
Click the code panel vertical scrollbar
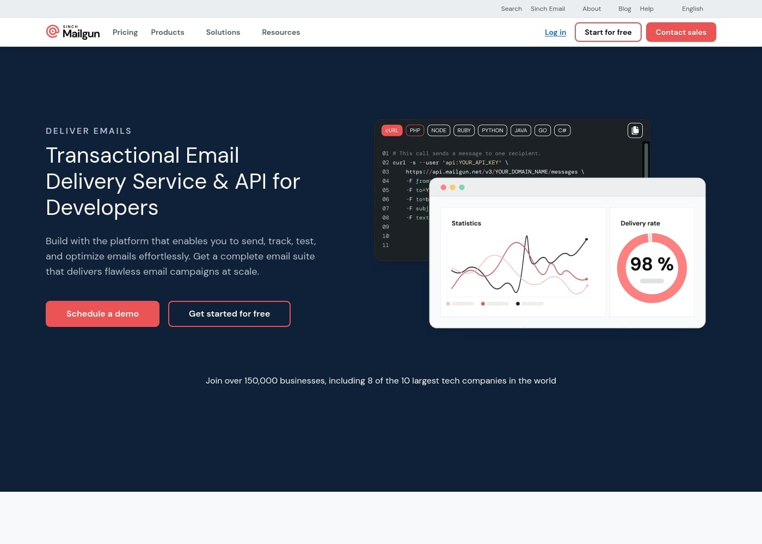[x=646, y=160]
